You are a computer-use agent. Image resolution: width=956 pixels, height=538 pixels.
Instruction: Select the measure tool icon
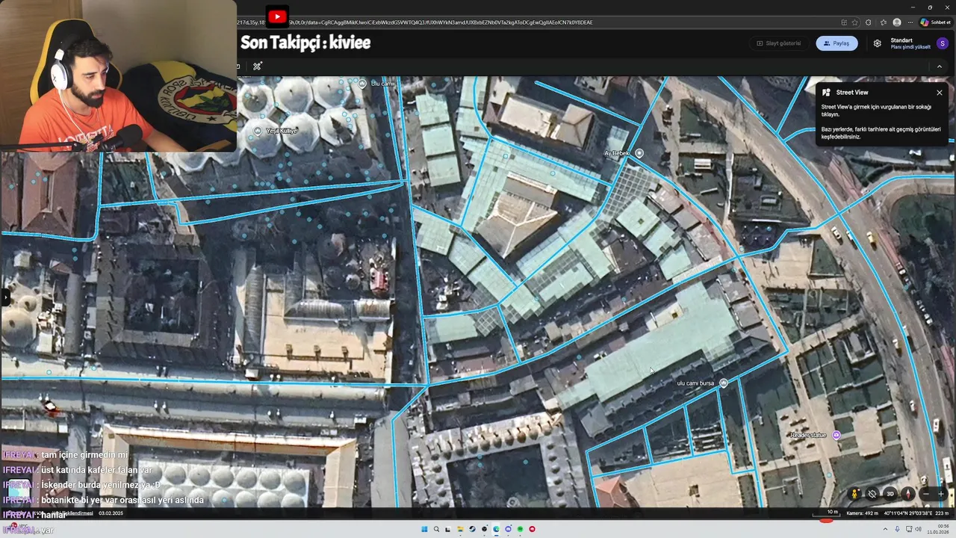tap(257, 67)
